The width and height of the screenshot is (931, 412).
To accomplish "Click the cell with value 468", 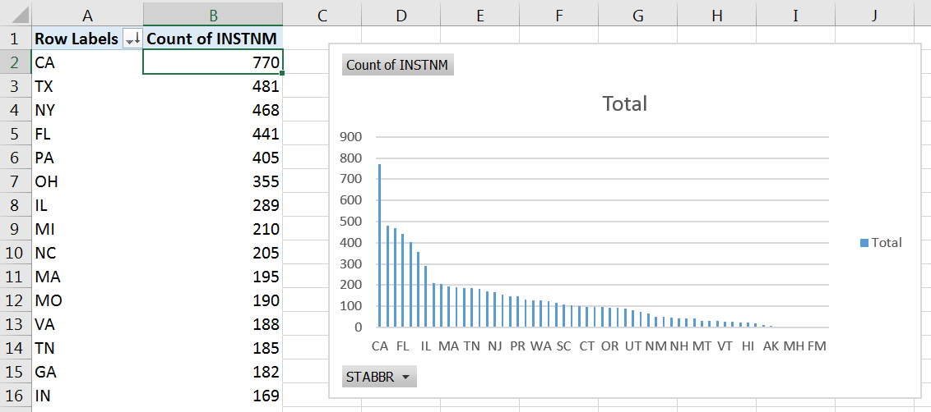I will coord(212,110).
